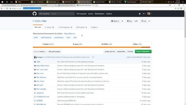Screen dimensions: 186x105
Task: Open the .idea folder
Action: (38, 62)
